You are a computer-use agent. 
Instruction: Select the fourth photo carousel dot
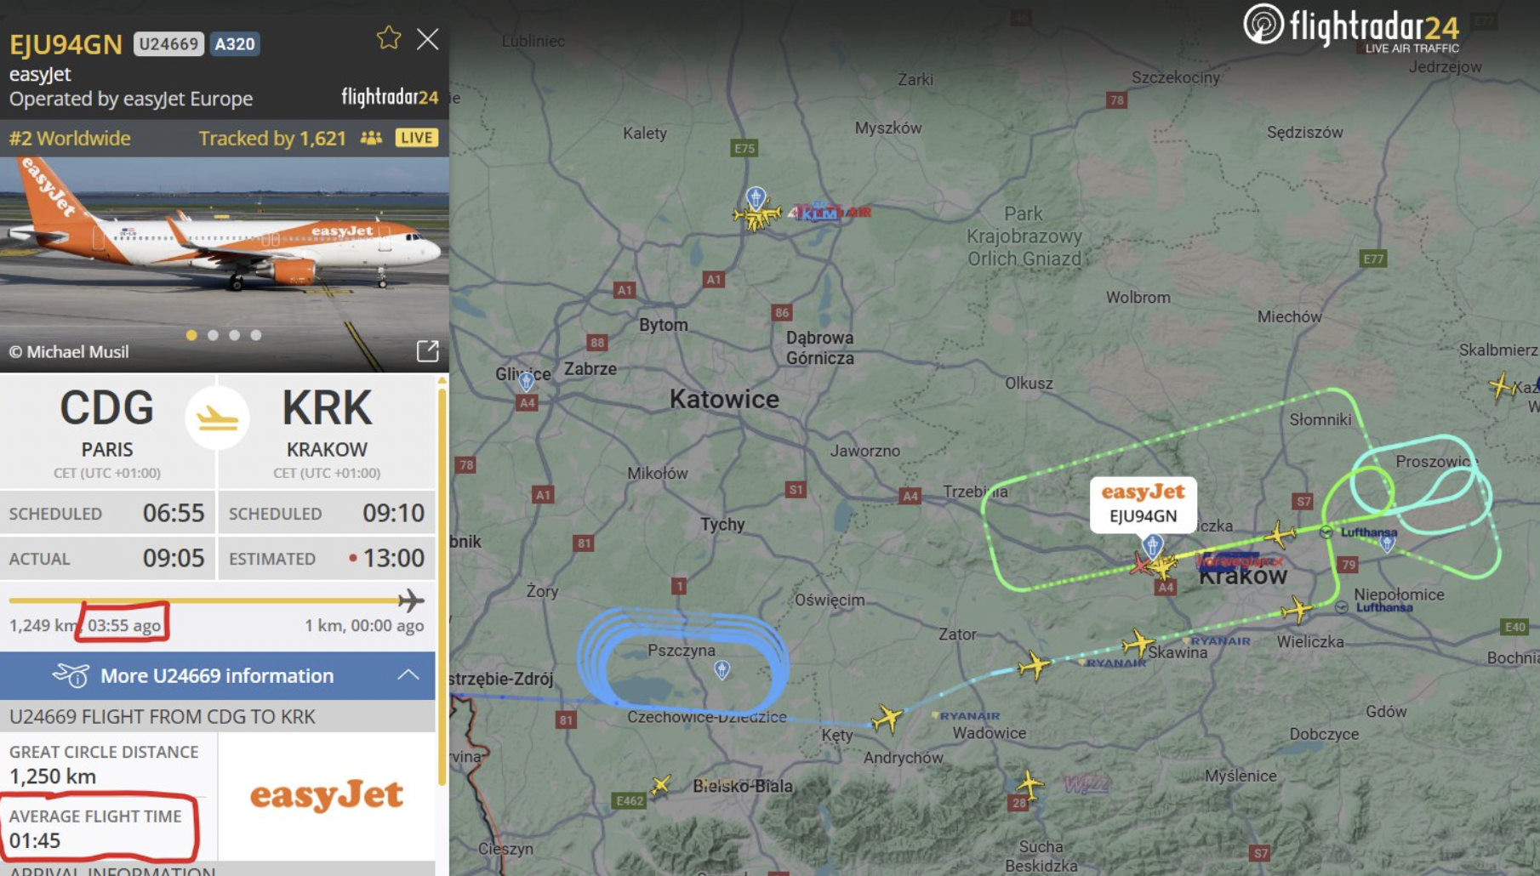coord(255,335)
